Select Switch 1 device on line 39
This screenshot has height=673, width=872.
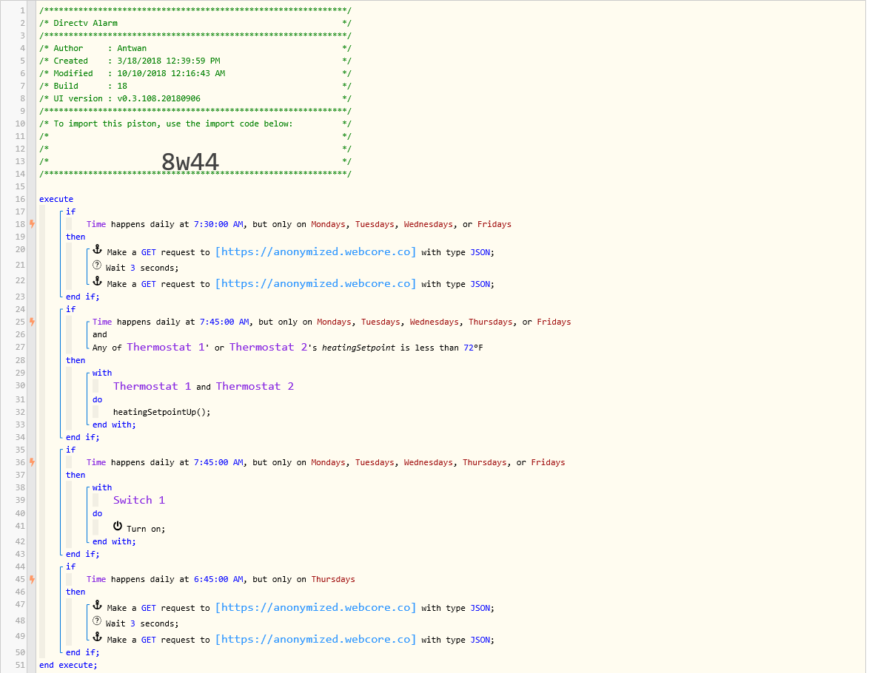click(x=139, y=500)
